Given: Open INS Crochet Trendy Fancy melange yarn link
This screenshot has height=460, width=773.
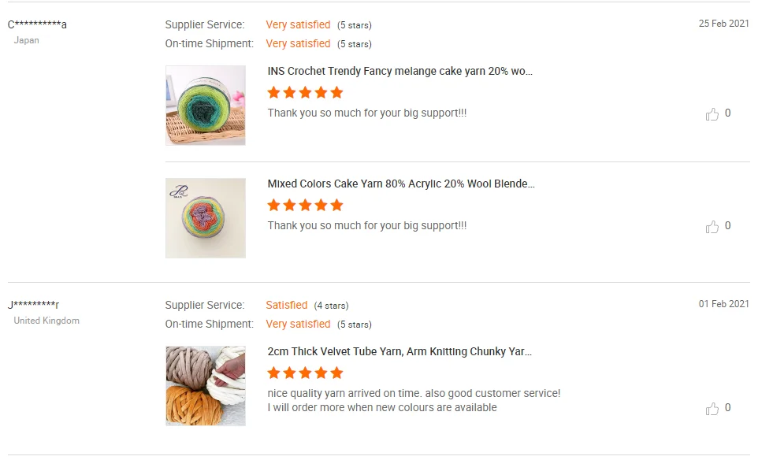Looking at the screenshot, I should (x=400, y=71).
